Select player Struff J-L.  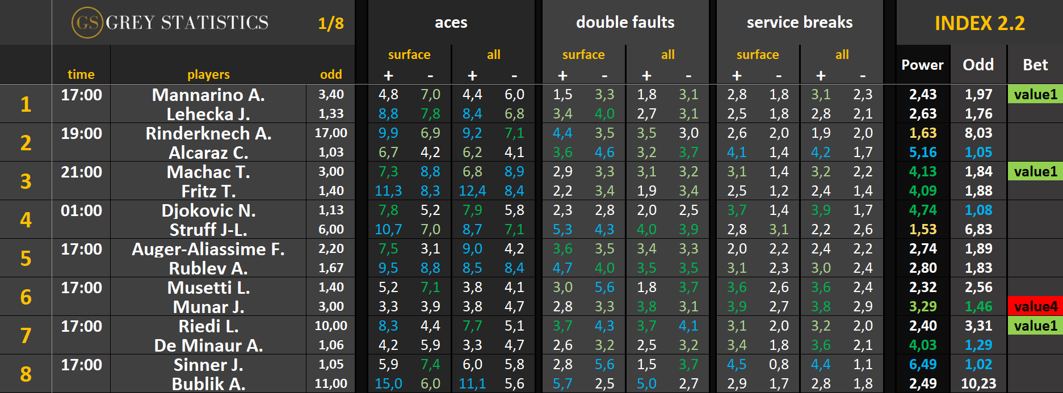pos(208,230)
